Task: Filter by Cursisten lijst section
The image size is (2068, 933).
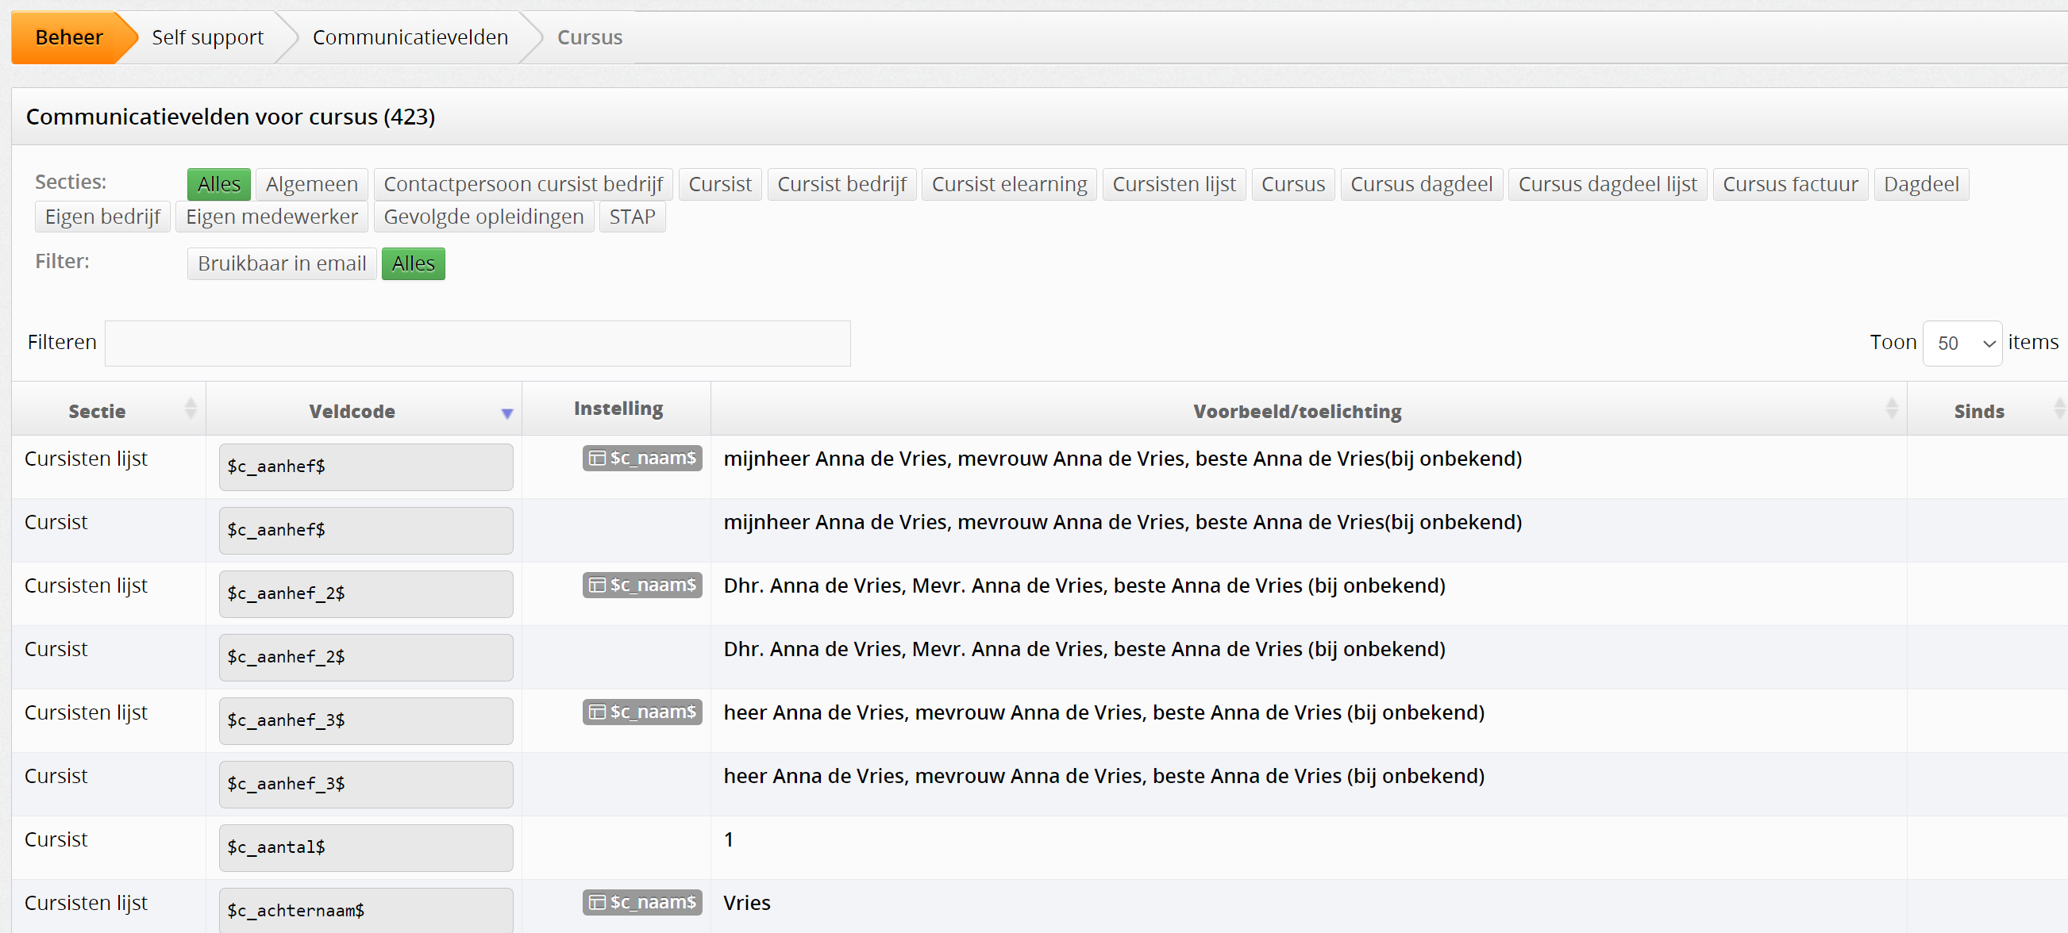Action: coord(1173,185)
